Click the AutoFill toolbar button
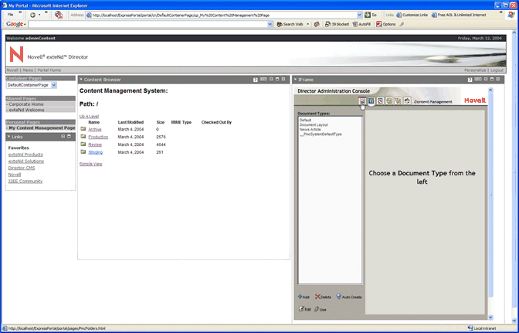519x333 pixels. click(361, 24)
